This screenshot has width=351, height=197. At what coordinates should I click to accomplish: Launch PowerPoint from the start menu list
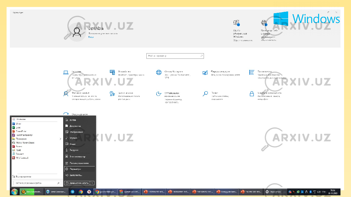pyautogui.click(x=19, y=131)
